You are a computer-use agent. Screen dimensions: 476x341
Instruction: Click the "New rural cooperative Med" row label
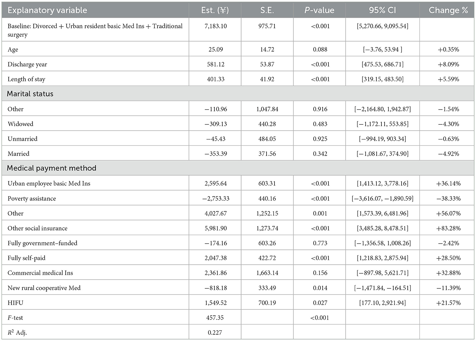(44, 288)
